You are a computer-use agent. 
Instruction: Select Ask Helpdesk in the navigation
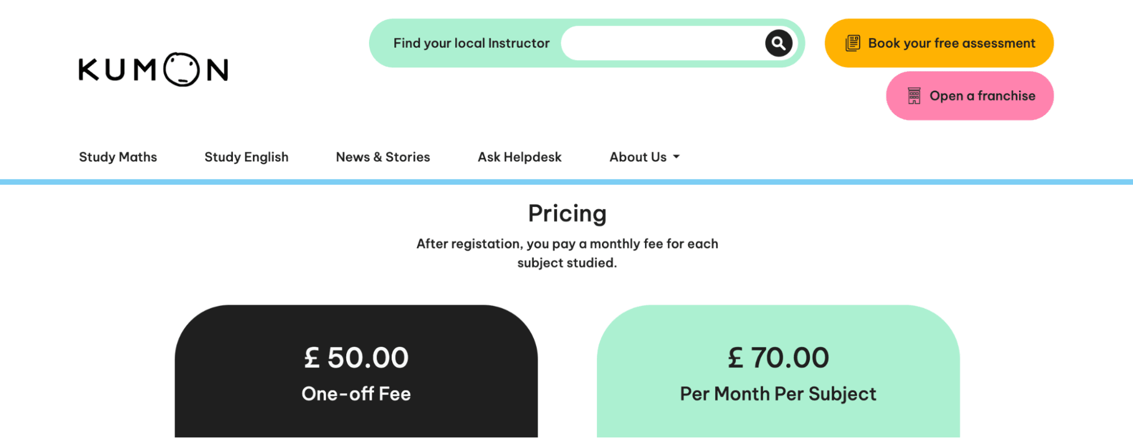520,157
